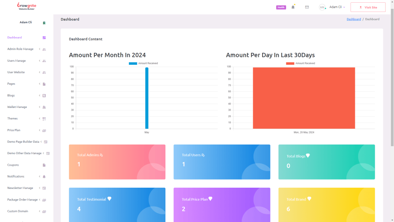Click the Visit Site button
Screen dimensions: 394x222
[x=368, y=7]
